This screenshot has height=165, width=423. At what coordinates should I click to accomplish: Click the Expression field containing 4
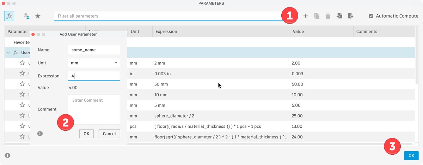point(94,76)
